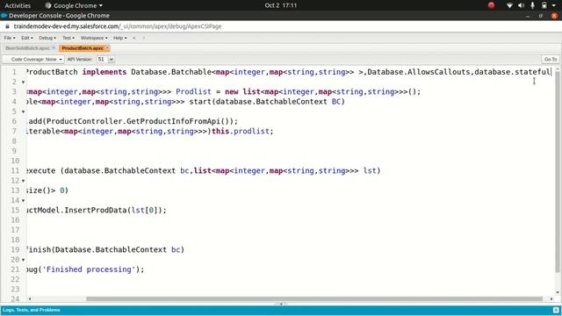The height and width of the screenshot is (316, 562).
Task: Click the horizontal scrollbar left arrow
Action: [x=30, y=298]
